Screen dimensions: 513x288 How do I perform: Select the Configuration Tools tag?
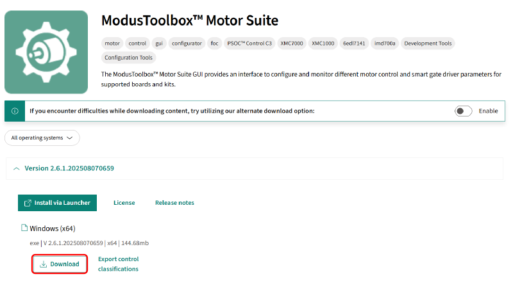[129, 58]
